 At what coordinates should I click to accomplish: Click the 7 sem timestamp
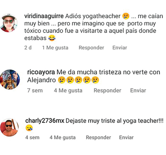pos(35,91)
